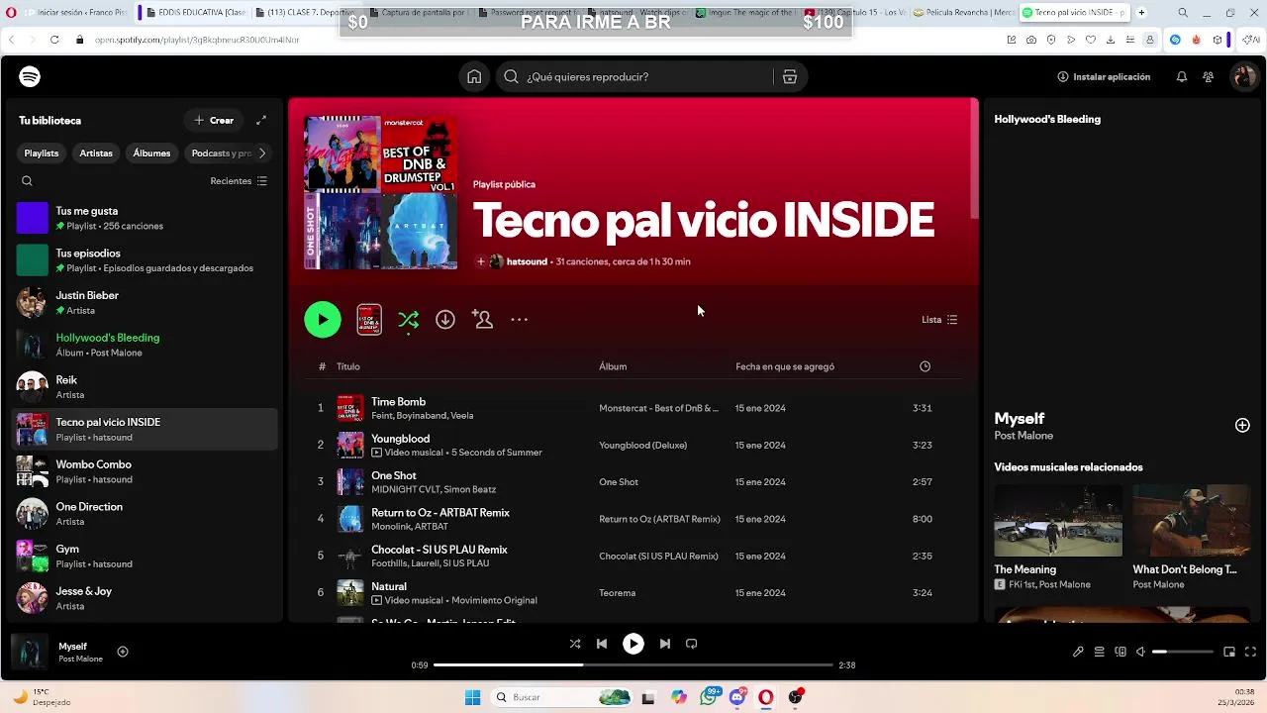The width and height of the screenshot is (1267, 713).
Task: Open Tus me gusta playlist
Action: [x=144, y=218]
